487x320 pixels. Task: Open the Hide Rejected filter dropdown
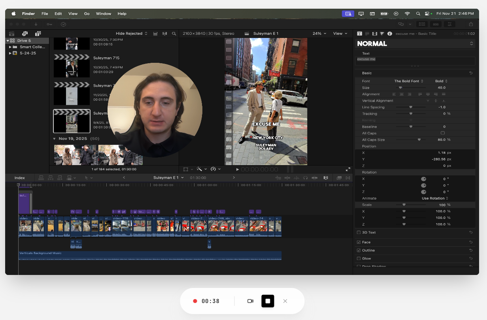131,34
